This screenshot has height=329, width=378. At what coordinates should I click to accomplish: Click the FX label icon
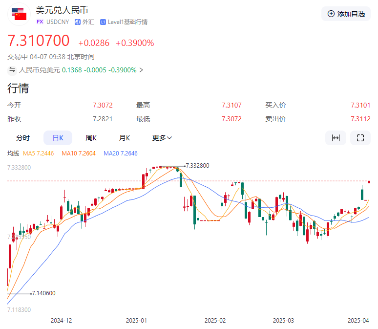(40, 22)
